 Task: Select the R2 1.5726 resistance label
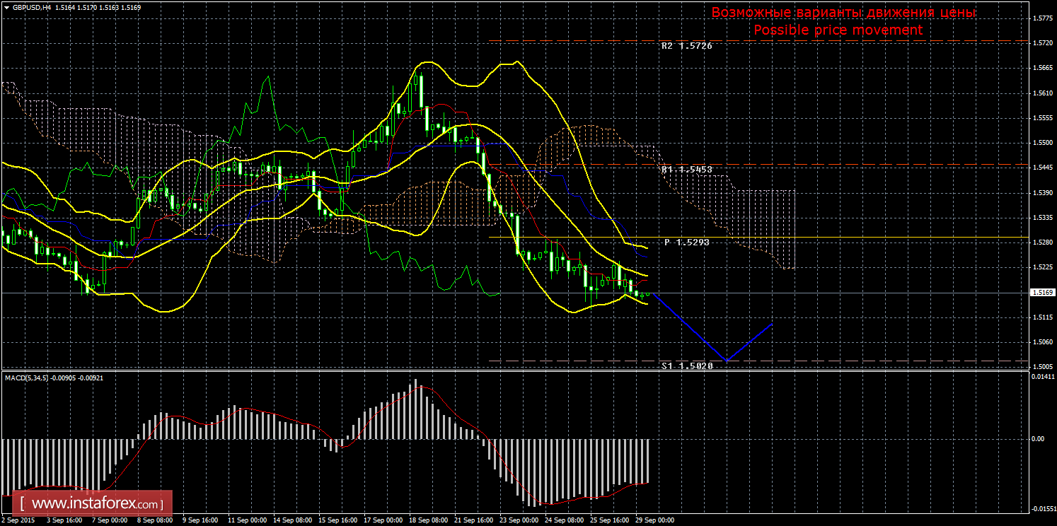[686, 46]
